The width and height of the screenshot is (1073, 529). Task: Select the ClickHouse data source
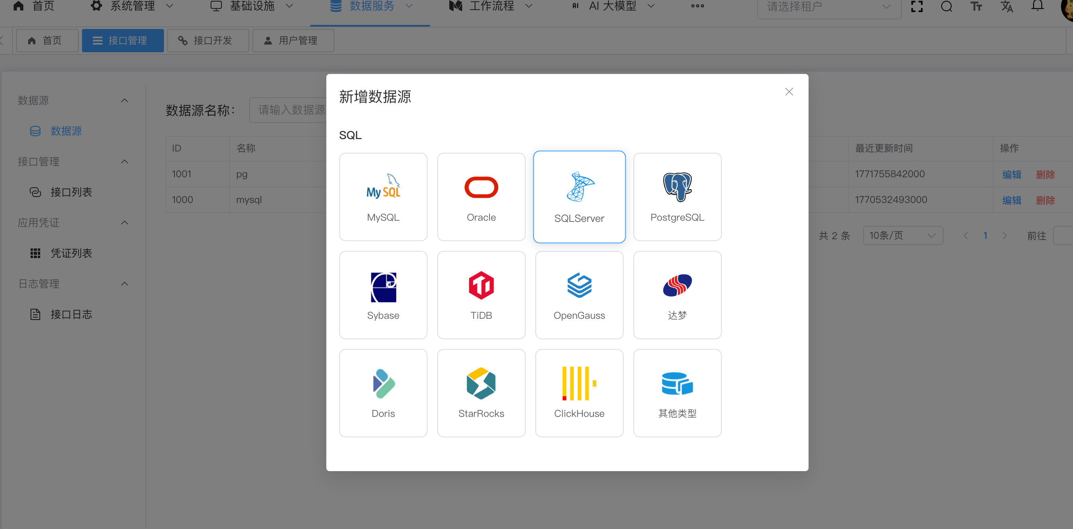(579, 393)
